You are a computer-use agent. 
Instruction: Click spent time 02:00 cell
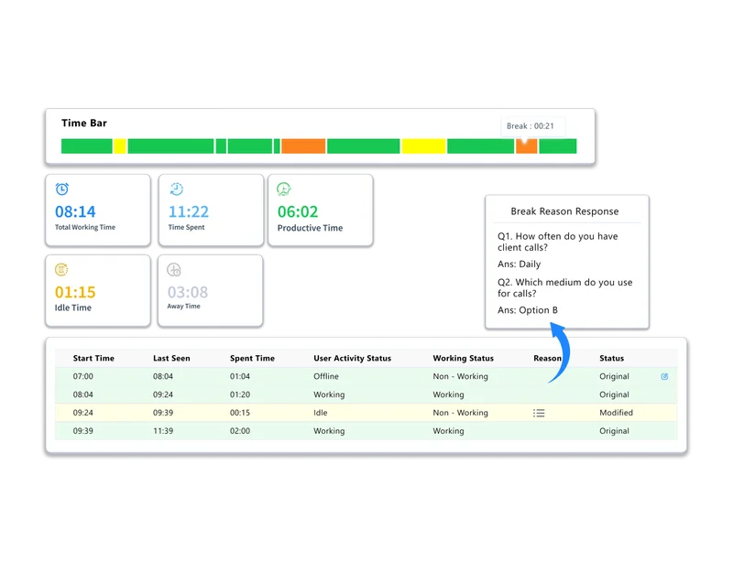tap(240, 431)
